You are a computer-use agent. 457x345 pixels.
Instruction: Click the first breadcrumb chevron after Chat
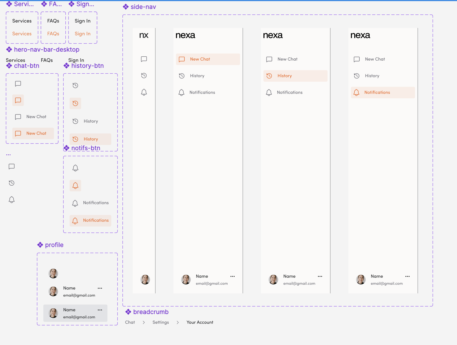pyautogui.click(x=144, y=322)
